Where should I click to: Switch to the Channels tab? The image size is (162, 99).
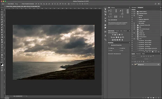[138, 54]
